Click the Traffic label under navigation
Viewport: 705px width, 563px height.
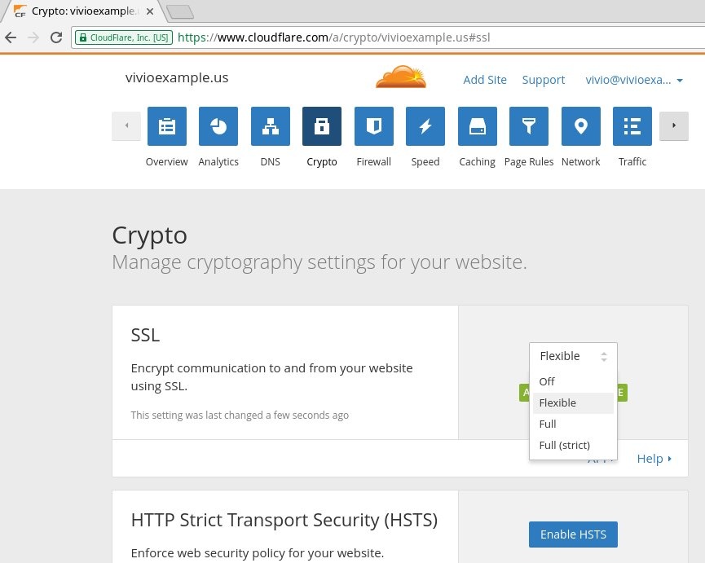tap(632, 162)
